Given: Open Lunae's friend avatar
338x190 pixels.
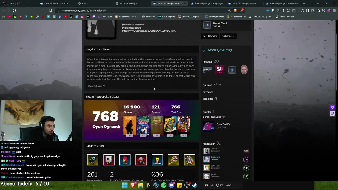Looking at the screenshot, I should pyautogui.click(x=206, y=176).
